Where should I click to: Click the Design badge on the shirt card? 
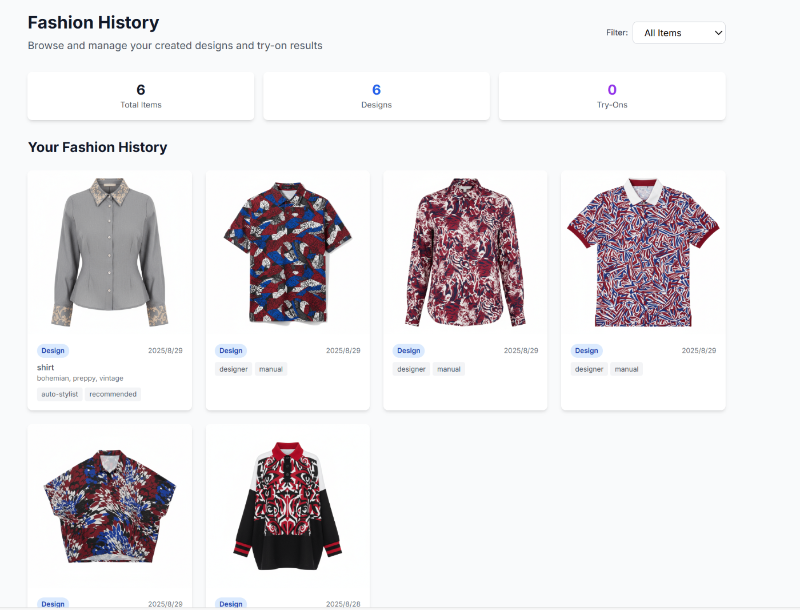click(x=53, y=350)
